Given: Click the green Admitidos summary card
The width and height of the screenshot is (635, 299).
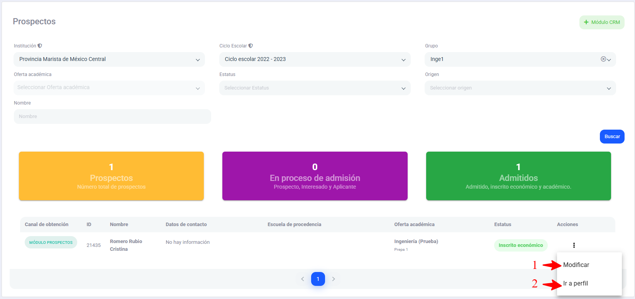Looking at the screenshot, I should coord(518,176).
